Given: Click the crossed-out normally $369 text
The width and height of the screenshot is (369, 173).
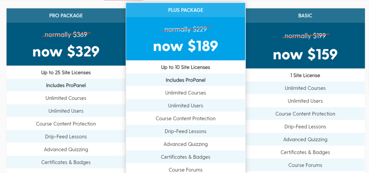Looking at the screenshot, I should point(66,35).
